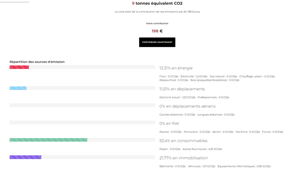The height and width of the screenshot is (170, 286).
Task: Click the "Équipements informatiques : 0,95 tCO2e" detail
Action: pos(244,166)
